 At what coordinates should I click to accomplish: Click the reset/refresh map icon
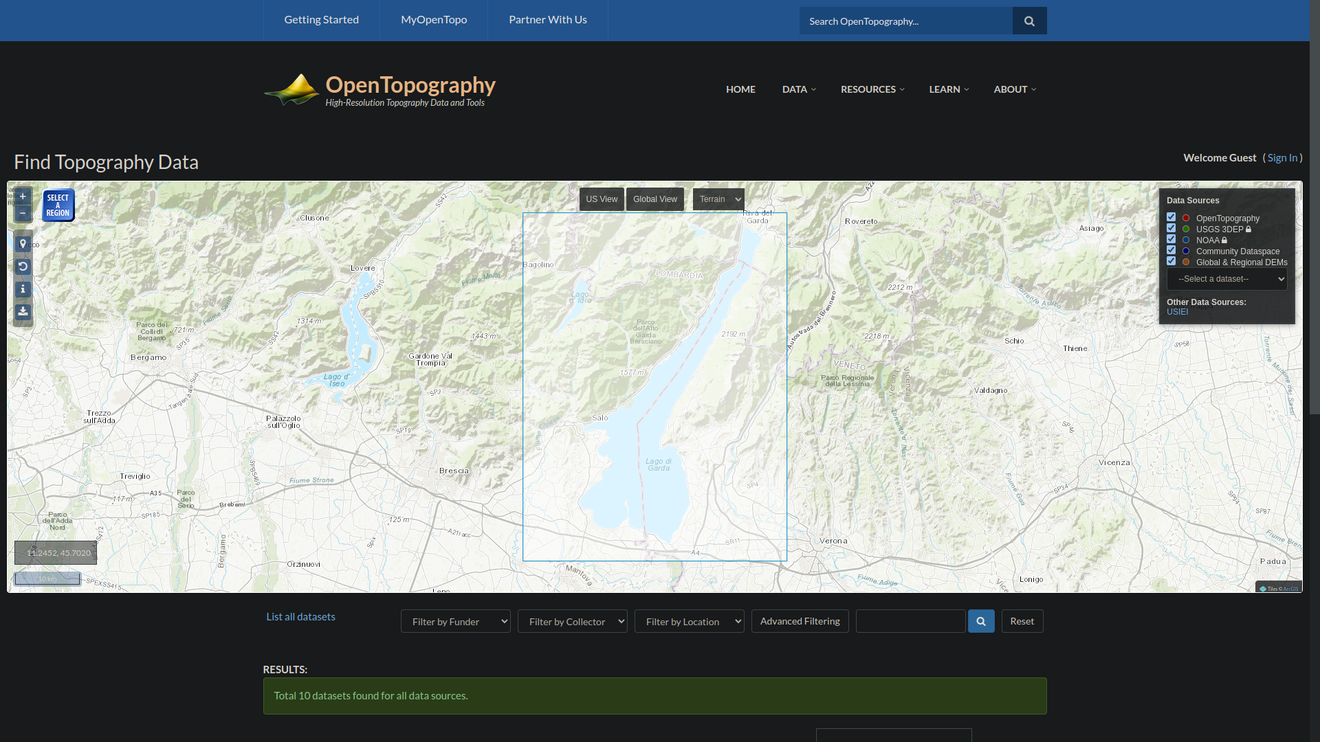(x=23, y=267)
